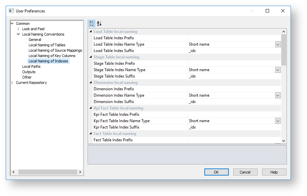307x196 pixels.
Task: Collapse the Load Table local naming section
Action: [x=91, y=32]
